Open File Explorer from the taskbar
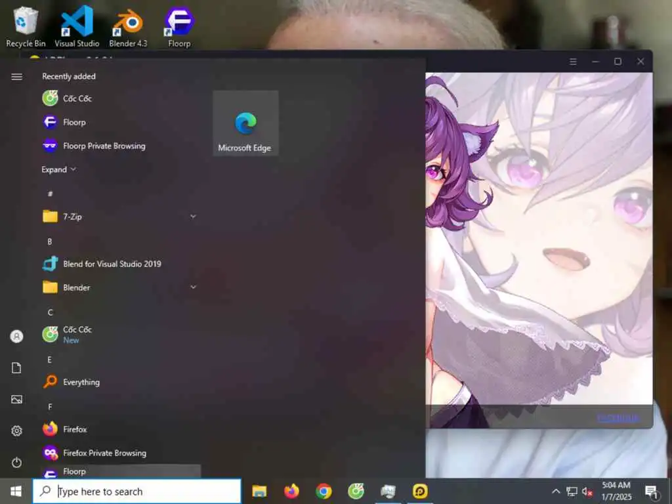The height and width of the screenshot is (504, 672). click(x=259, y=491)
